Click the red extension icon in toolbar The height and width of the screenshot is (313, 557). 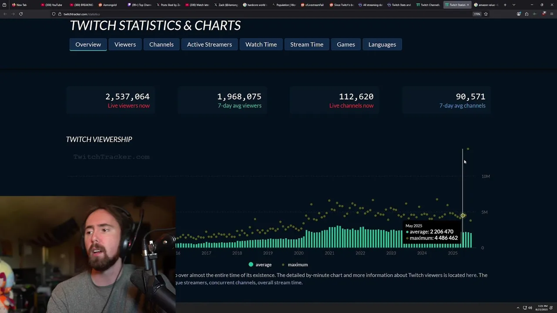(x=544, y=14)
